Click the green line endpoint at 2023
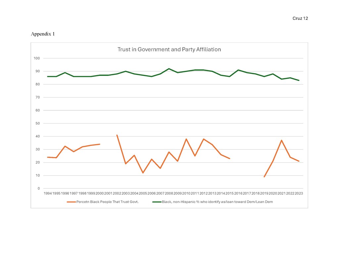Viewport: 339px width, 261px height. (x=299, y=81)
